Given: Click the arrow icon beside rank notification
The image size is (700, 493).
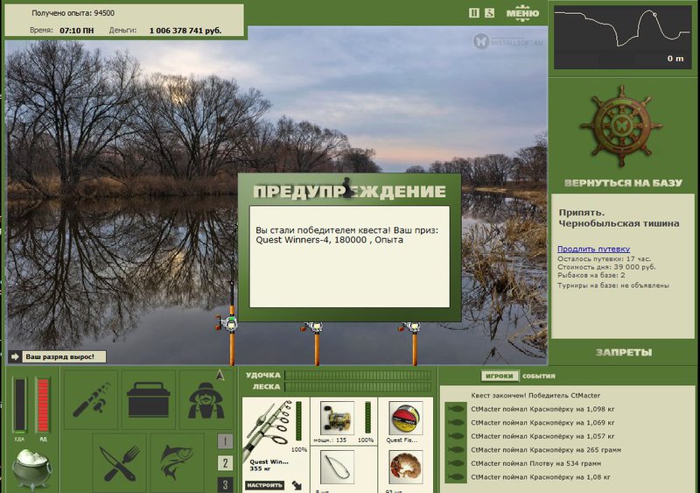Looking at the screenshot, I should tap(15, 356).
